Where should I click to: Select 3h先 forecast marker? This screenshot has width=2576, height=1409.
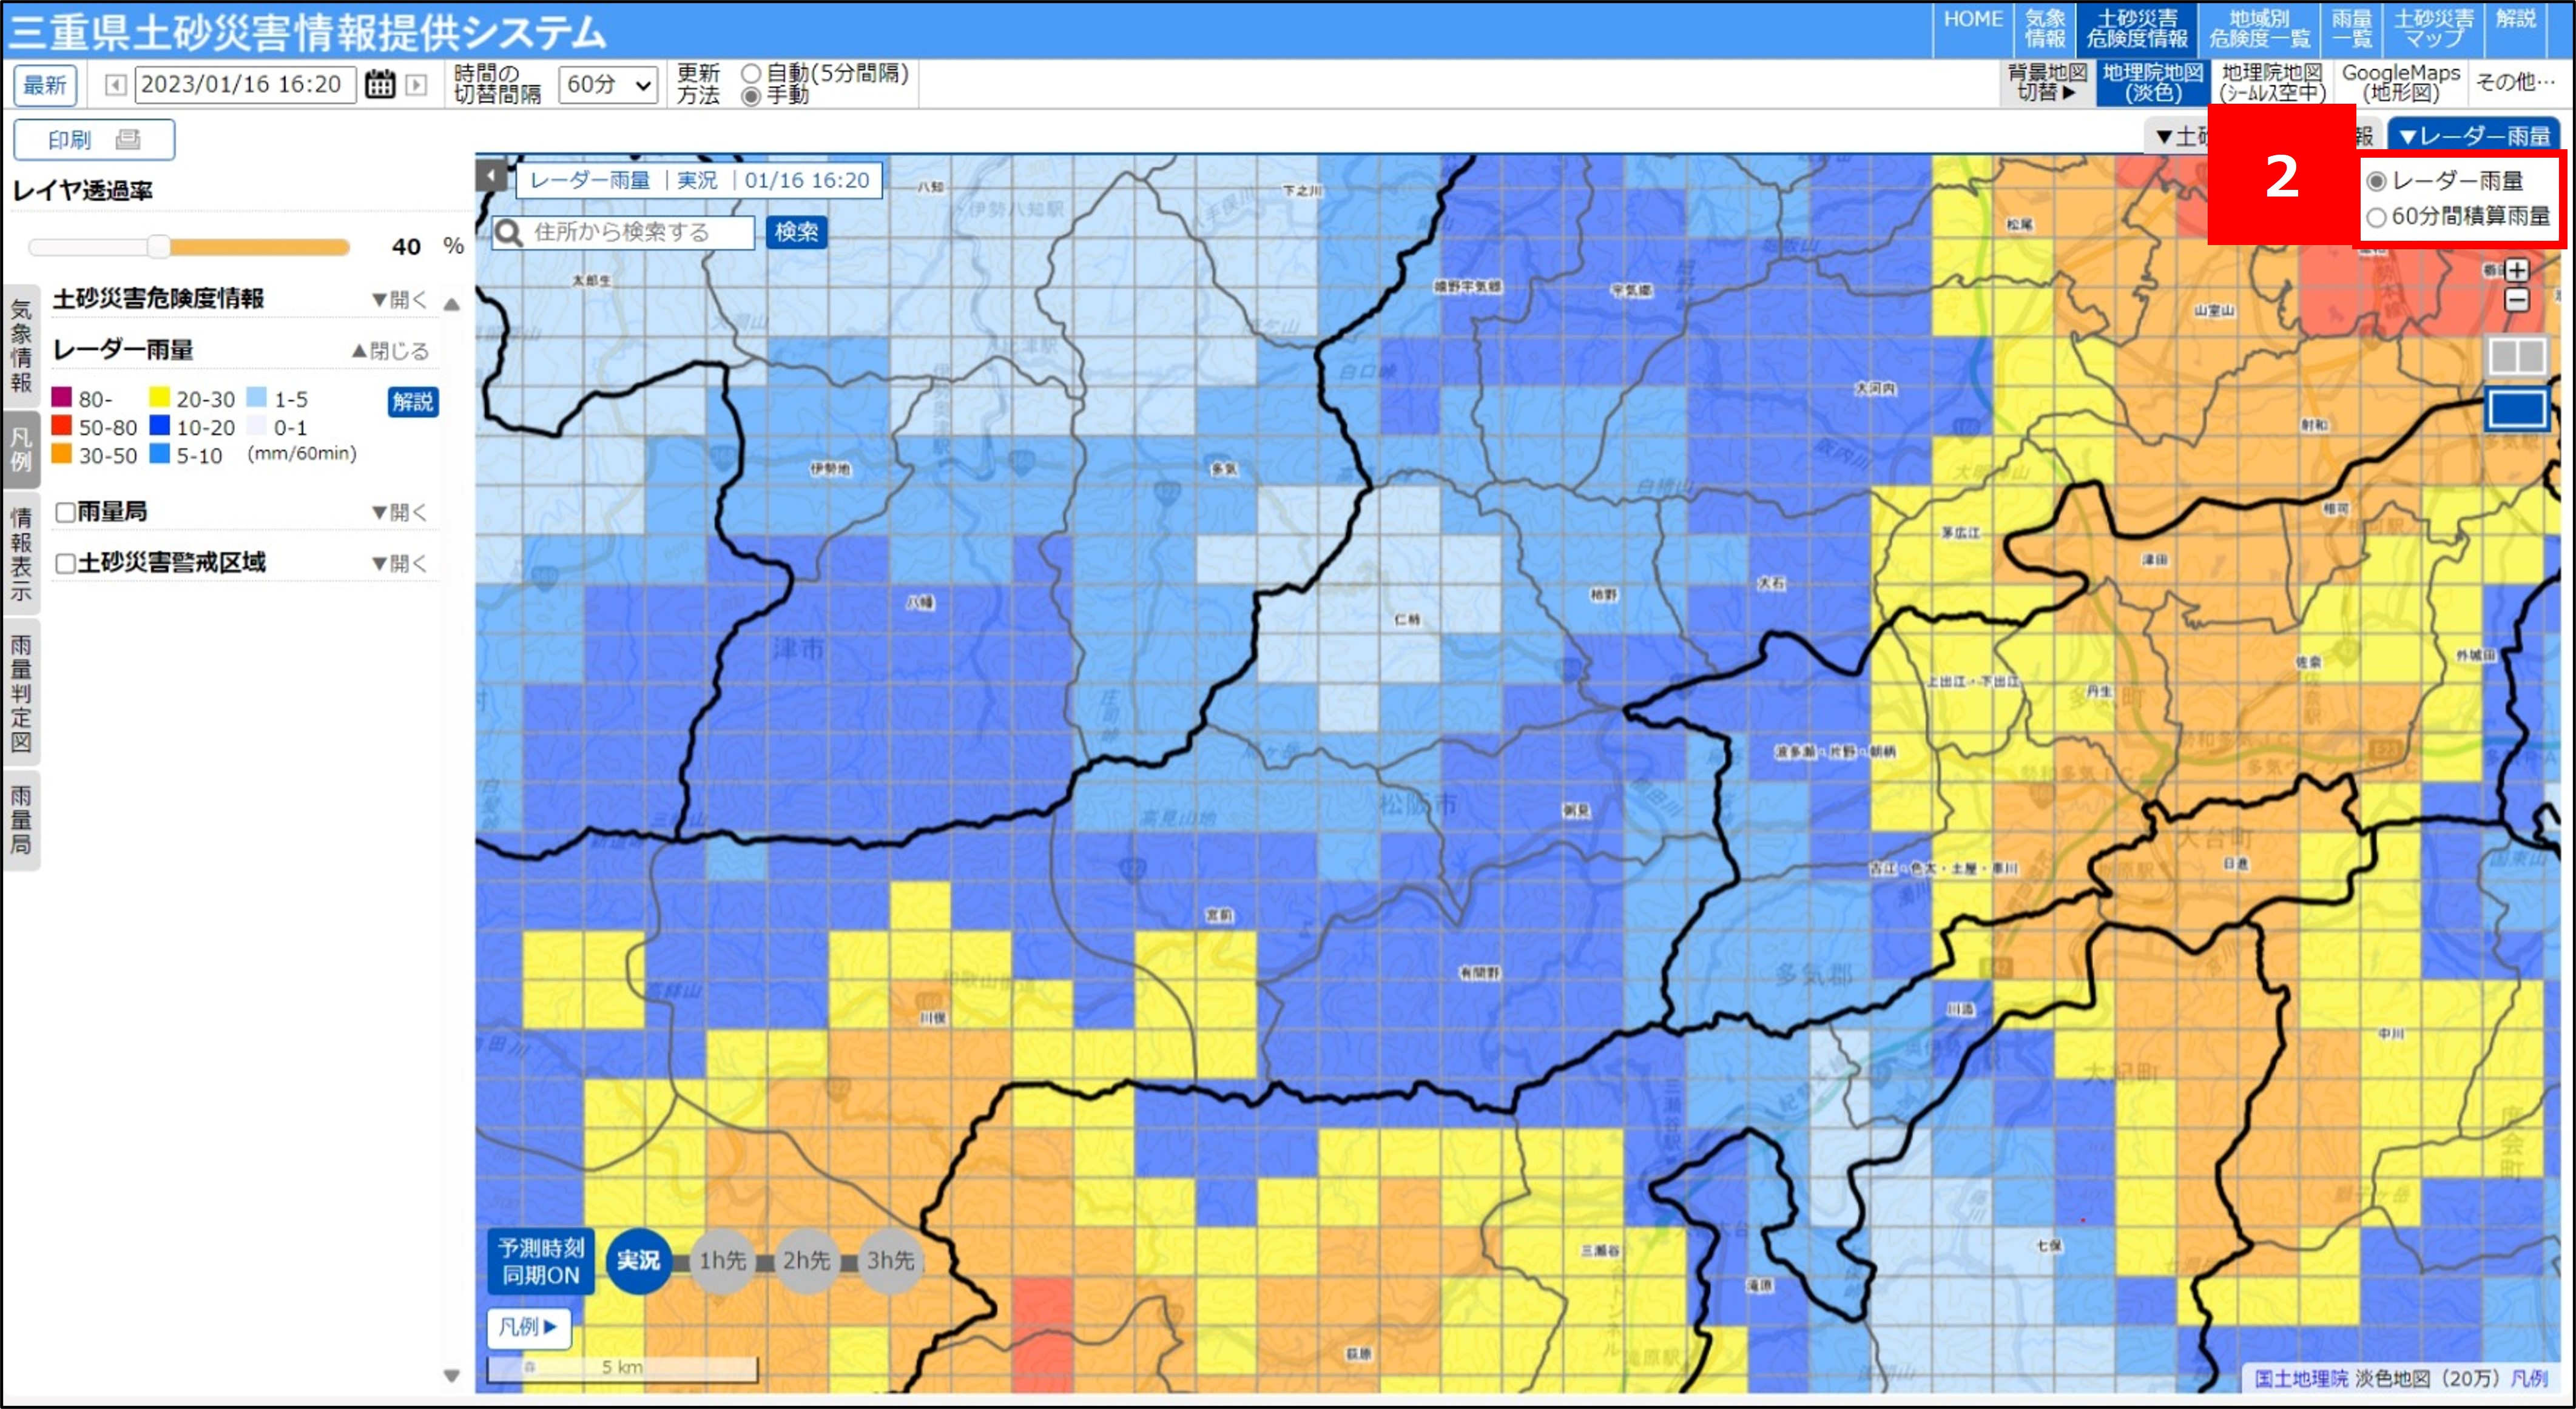coord(890,1261)
